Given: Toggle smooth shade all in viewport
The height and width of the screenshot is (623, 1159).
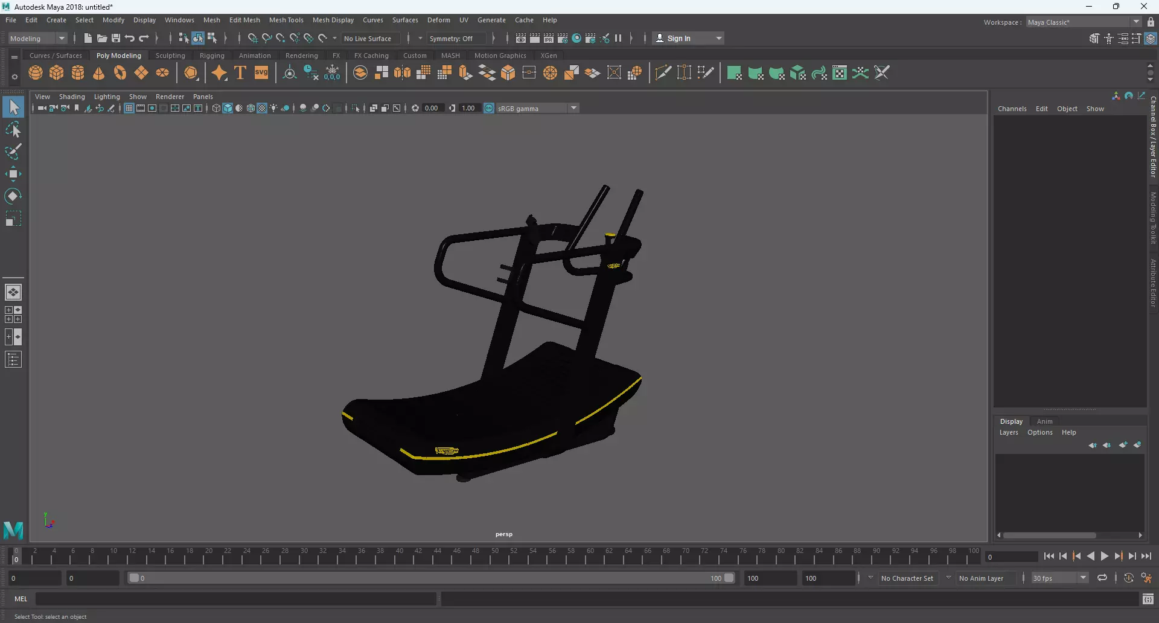Looking at the screenshot, I should tap(228, 108).
